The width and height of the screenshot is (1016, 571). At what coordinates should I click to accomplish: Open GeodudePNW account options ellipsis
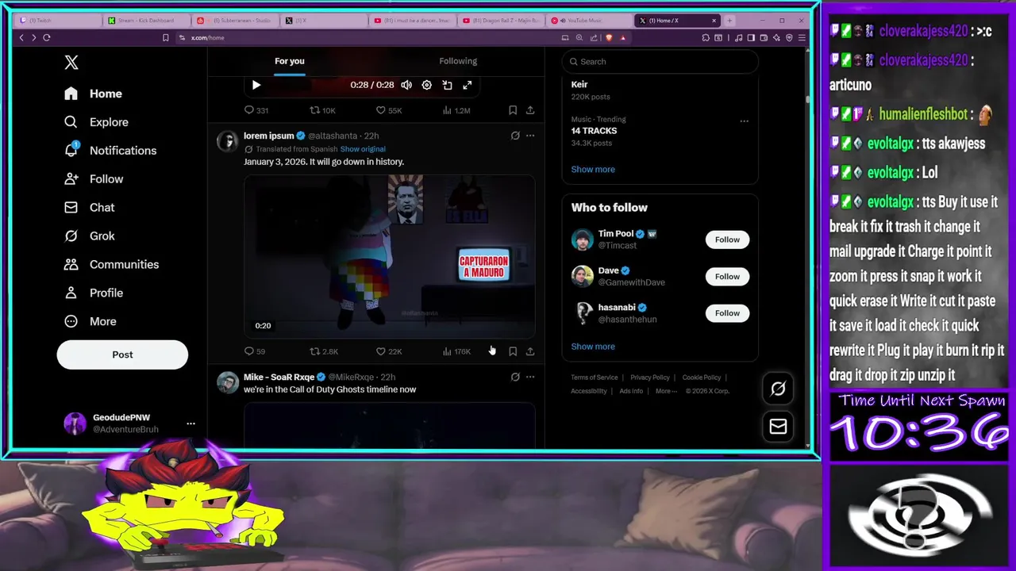click(x=190, y=423)
